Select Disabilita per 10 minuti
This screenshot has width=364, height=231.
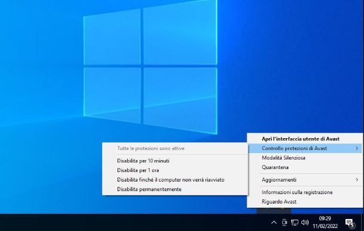coord(175,161)
